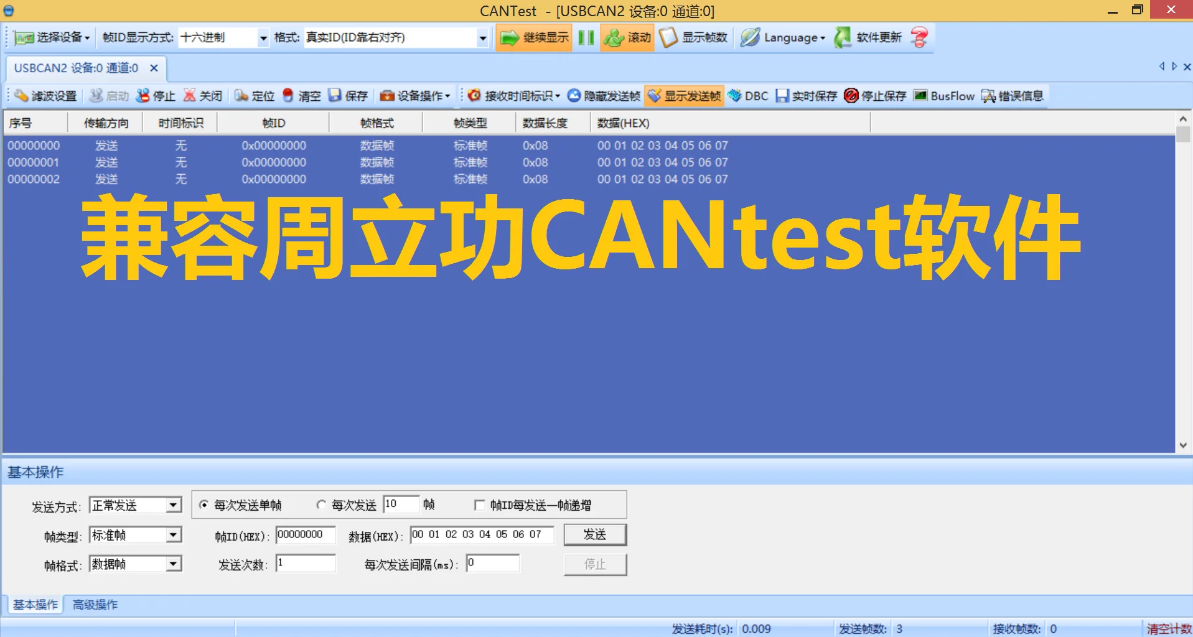Click the 帧ID column header
Image resolution: width=1193 pixels, height=637 pixels.
point(273,123)
